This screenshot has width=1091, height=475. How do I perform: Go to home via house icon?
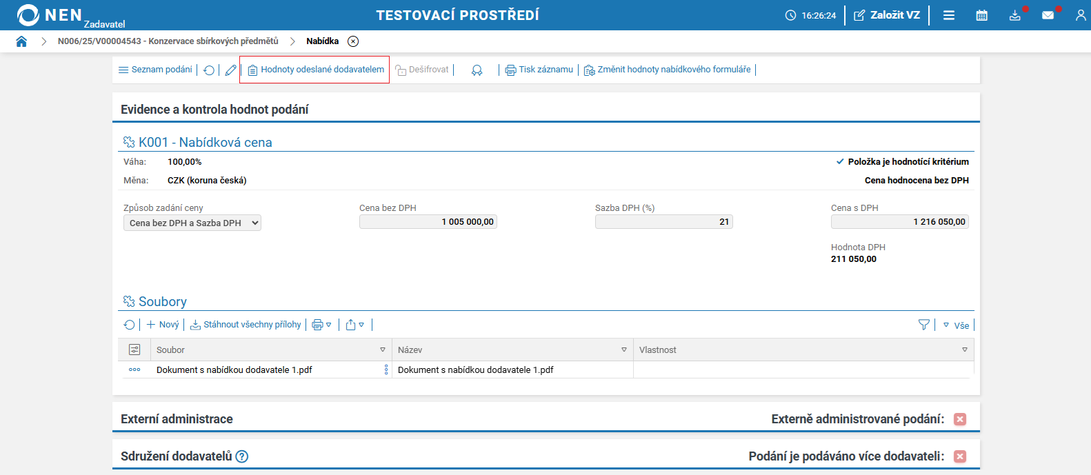(21, 41)
